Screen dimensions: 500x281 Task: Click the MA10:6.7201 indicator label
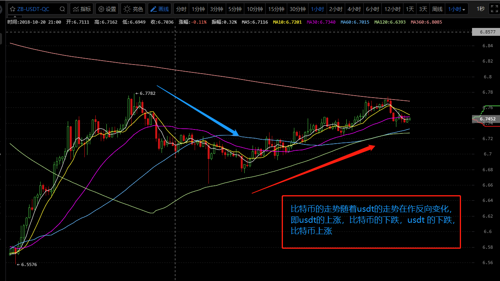coord(287,22)
